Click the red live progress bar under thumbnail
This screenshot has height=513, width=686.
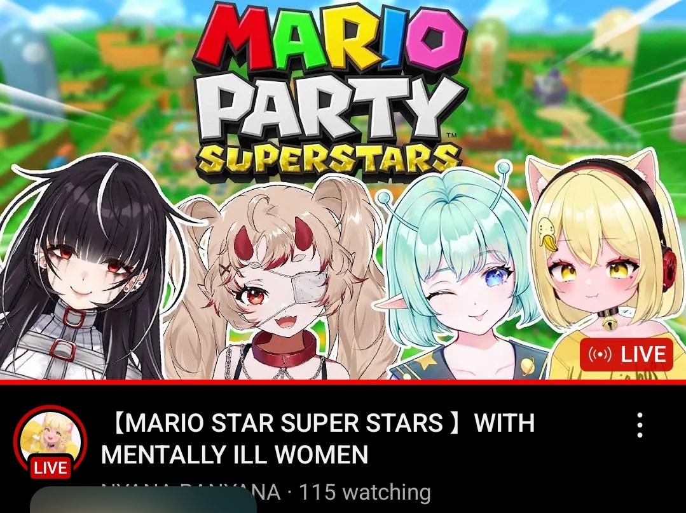(343, 382)
